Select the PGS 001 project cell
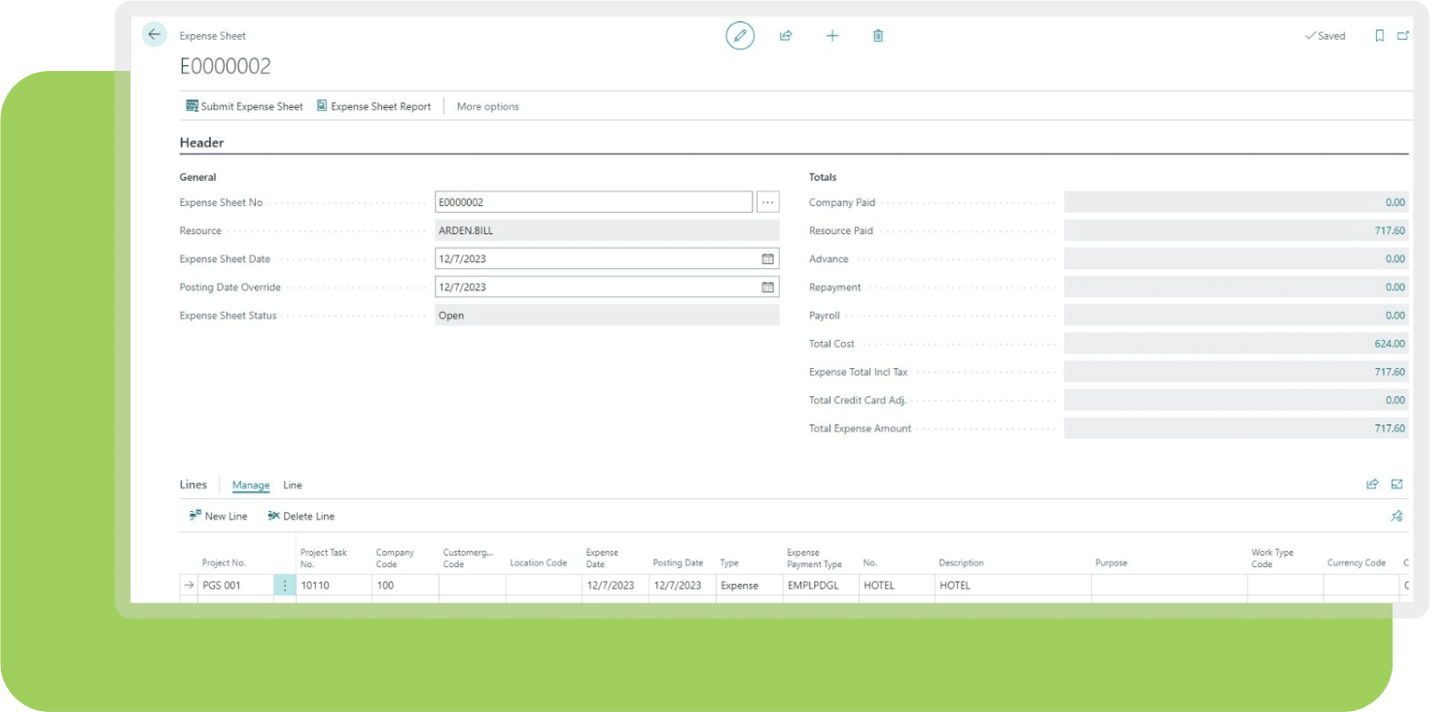The height and width of the screenshot is (712, 1449). (235, 586)
